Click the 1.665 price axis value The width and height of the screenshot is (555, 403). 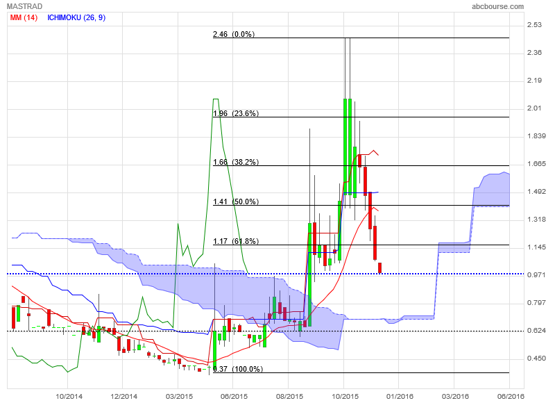(x=536, y=164)
